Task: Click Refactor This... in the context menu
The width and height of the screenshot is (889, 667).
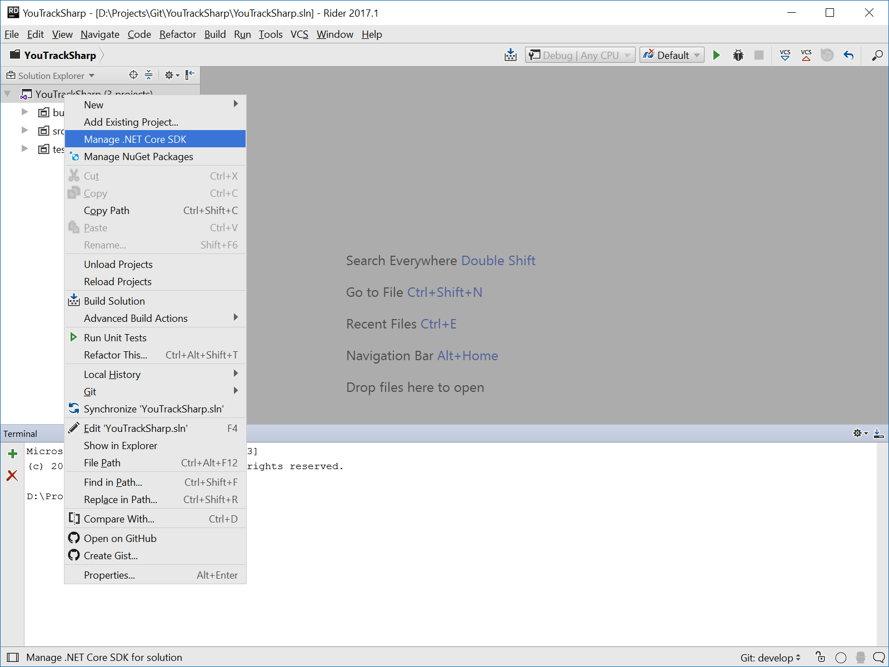Action: [x=156, y=355]
